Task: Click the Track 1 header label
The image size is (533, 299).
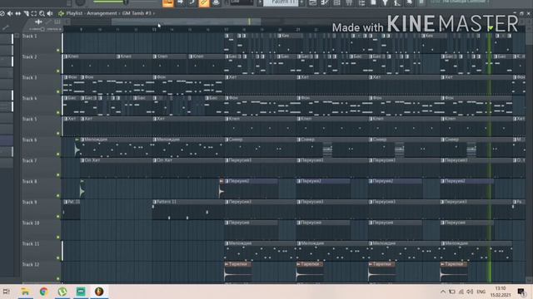Action: (x=30, y=37)
